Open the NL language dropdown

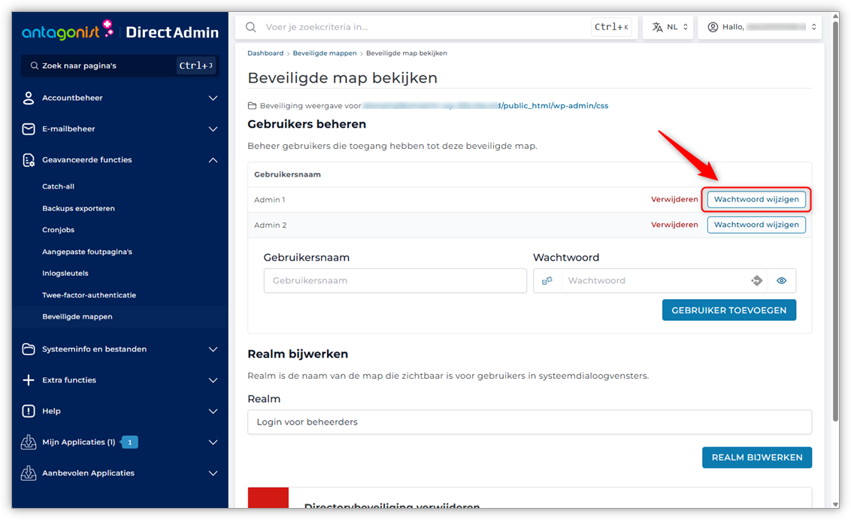pos(668,27)
